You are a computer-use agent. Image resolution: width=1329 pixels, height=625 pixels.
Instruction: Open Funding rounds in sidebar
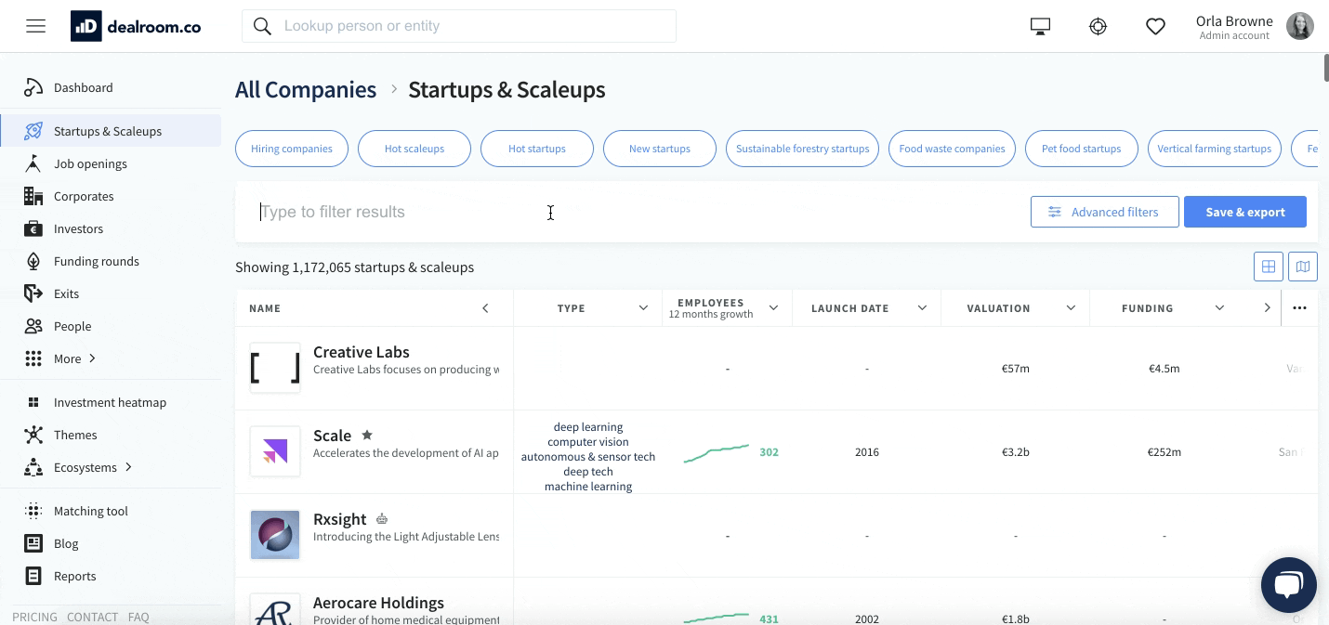(96, 261)
